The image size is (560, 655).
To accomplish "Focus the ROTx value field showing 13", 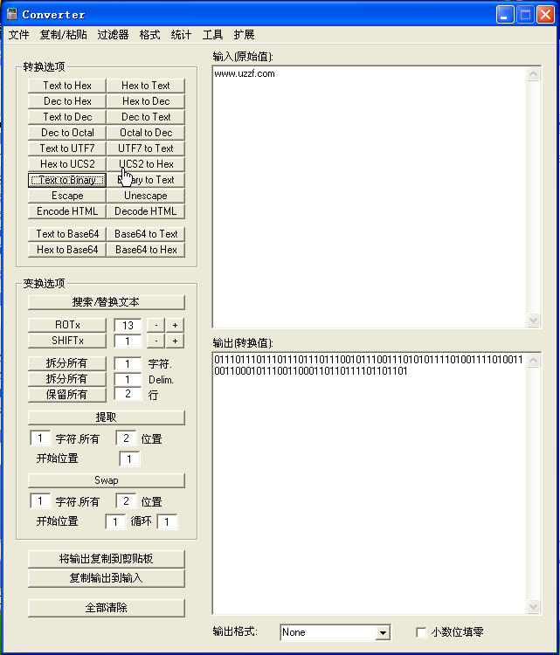I will click(128, 326).
